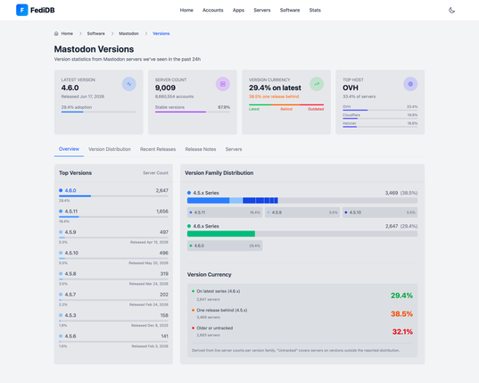Screen dimensions: 479x383
Task: Click the 4.6.0 chip under 4.6.x Series
Action: [225, 246]
